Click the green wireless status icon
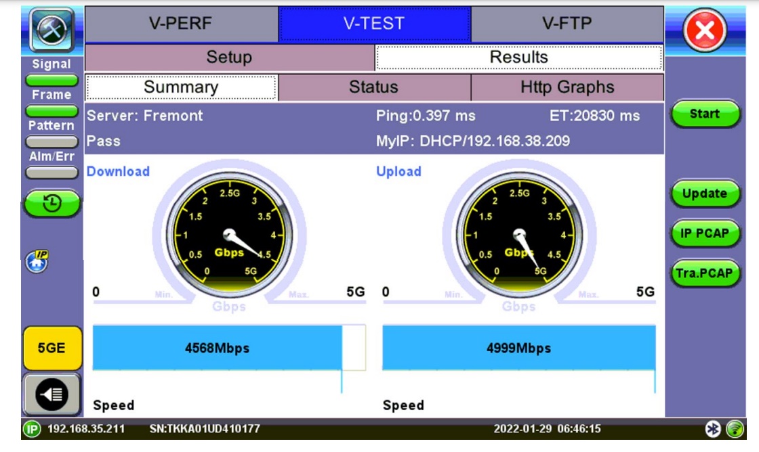 coord(735,428)
